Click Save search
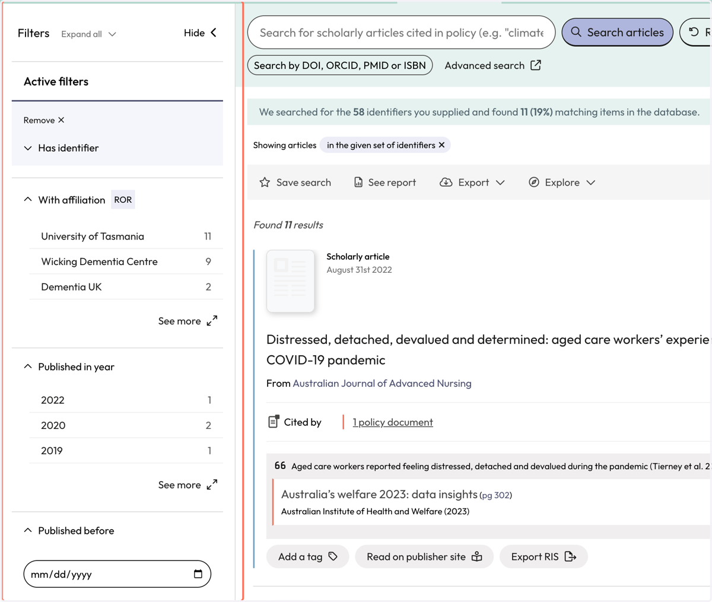 [295, 182]
